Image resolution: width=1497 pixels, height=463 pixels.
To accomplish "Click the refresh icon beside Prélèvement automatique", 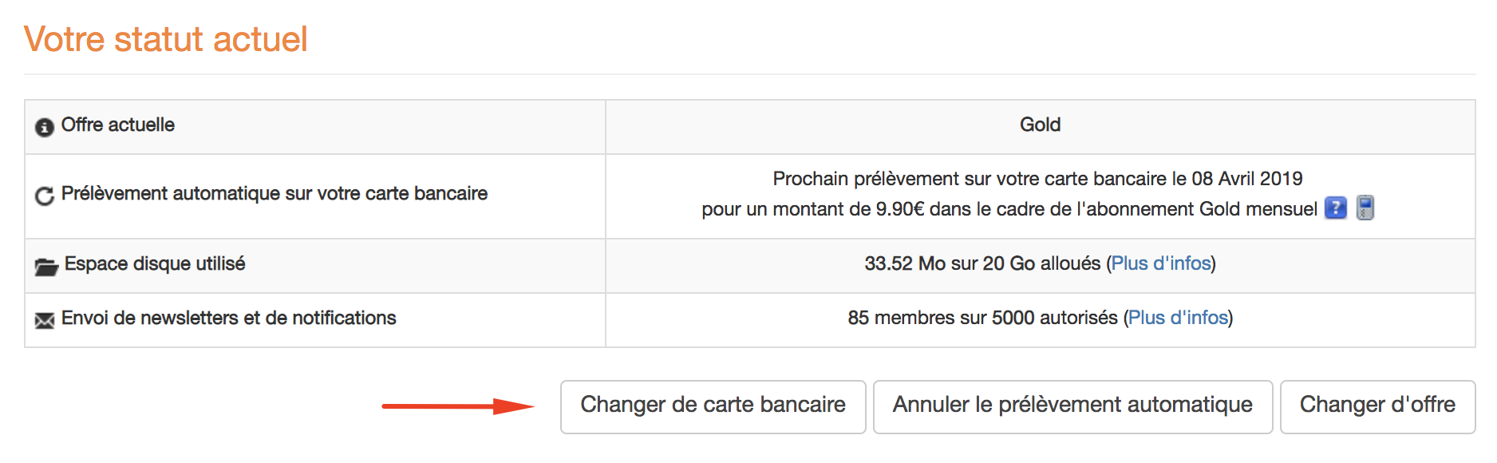I will pyautogui.click(x=45, y=196).
